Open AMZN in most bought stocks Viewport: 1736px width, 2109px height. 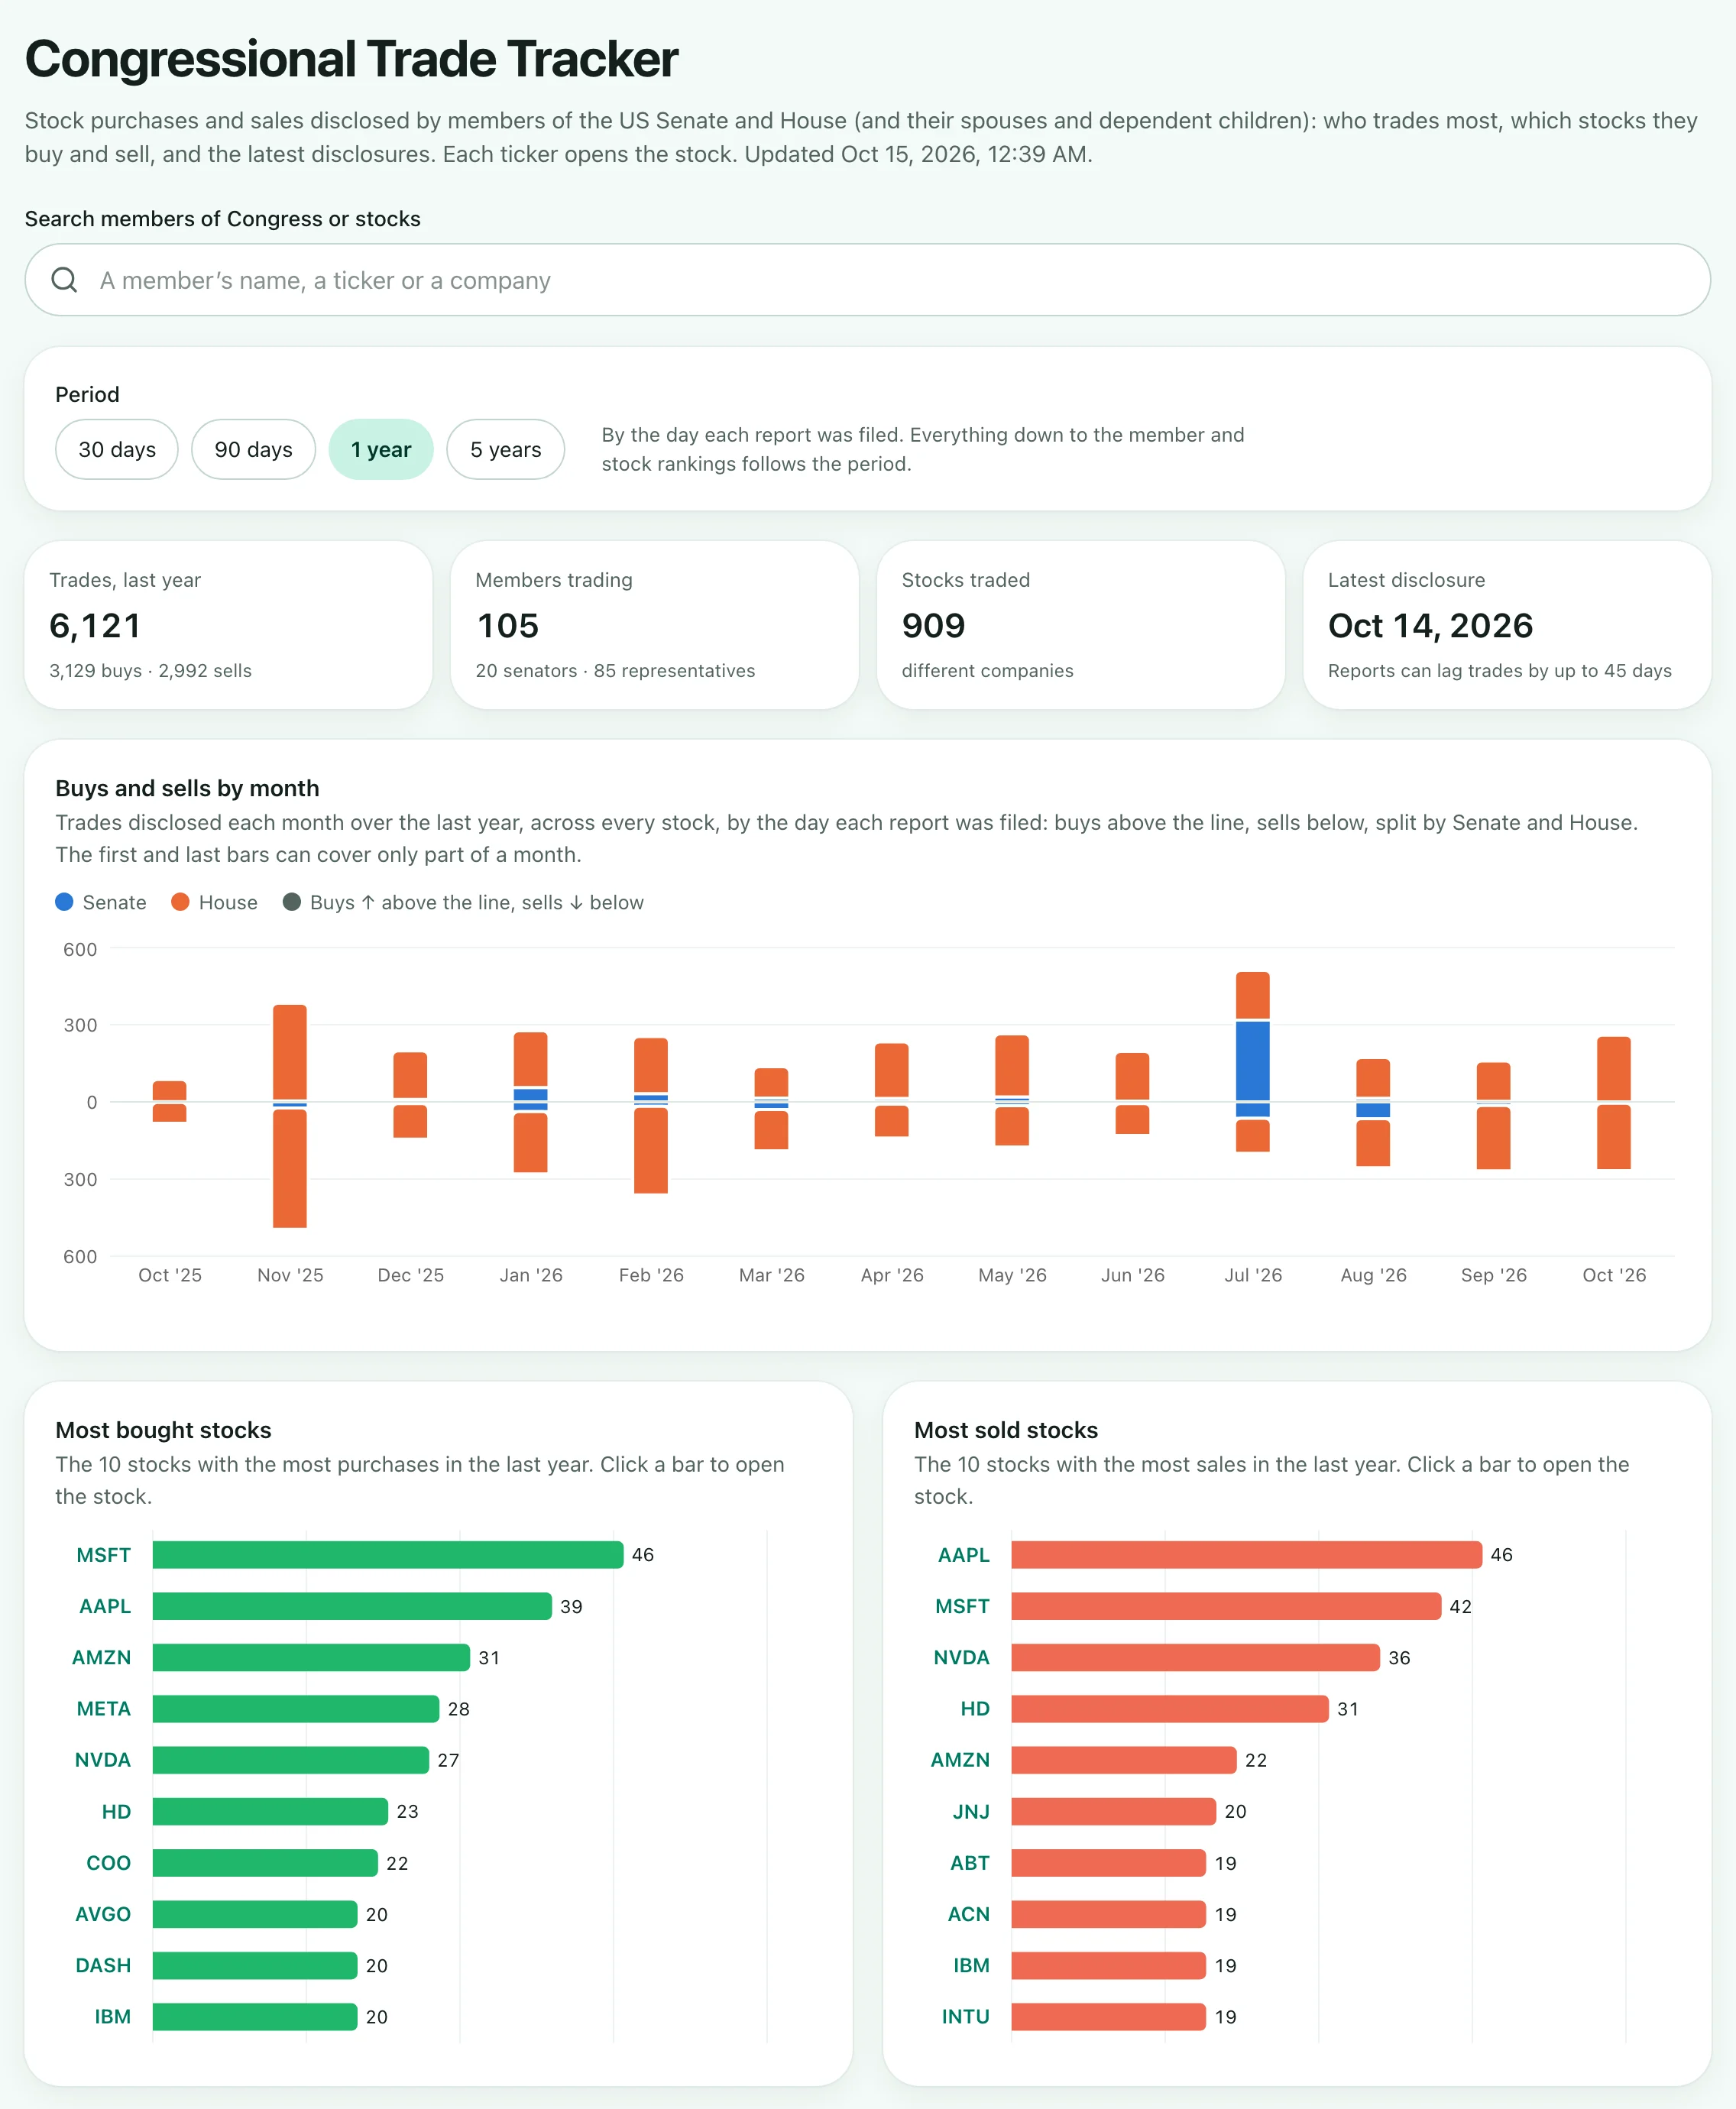[x=102, y=1657]
